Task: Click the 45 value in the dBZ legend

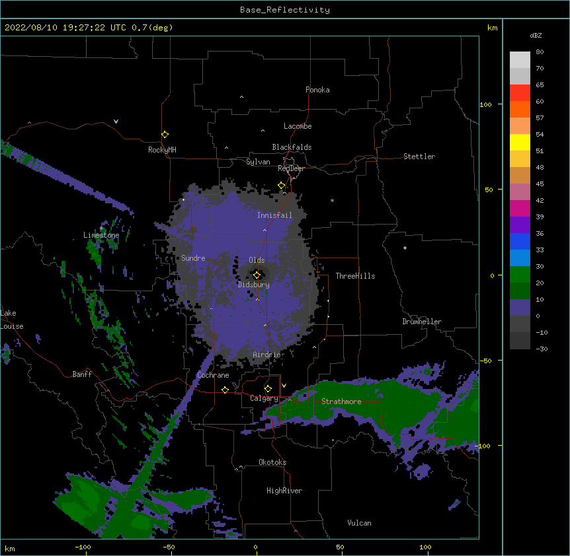Action: pyautogui.click(x=540, y=184)
